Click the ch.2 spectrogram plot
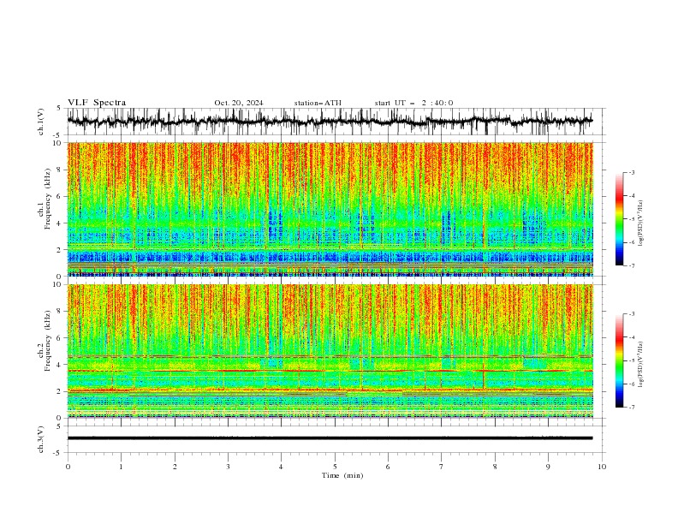This screenshot has height=524, width=678. (330, 351)
